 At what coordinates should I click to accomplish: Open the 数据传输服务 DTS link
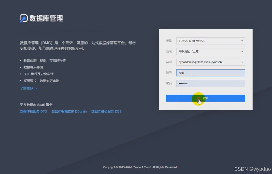pos(34,111)
